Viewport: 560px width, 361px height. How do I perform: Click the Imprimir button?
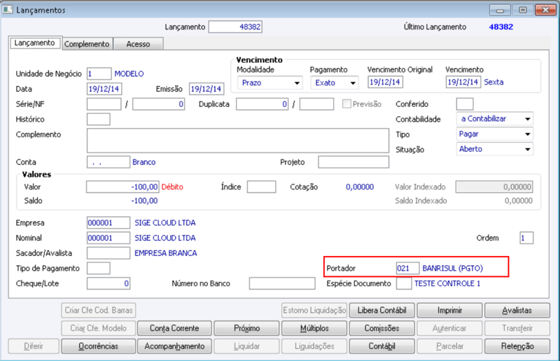click(x=449, y=311)
